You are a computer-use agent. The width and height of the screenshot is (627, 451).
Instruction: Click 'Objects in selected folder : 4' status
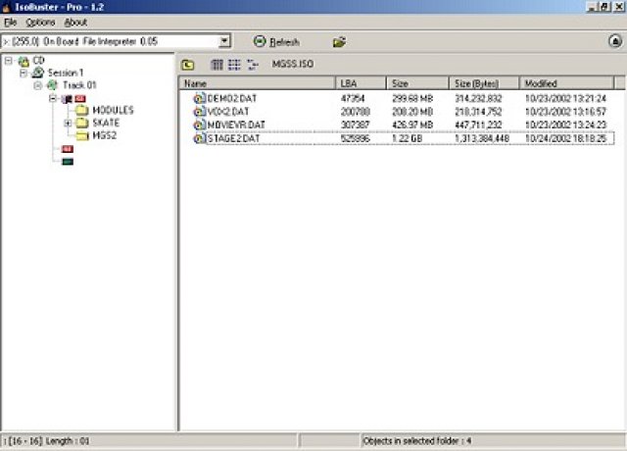coord(417,441)
